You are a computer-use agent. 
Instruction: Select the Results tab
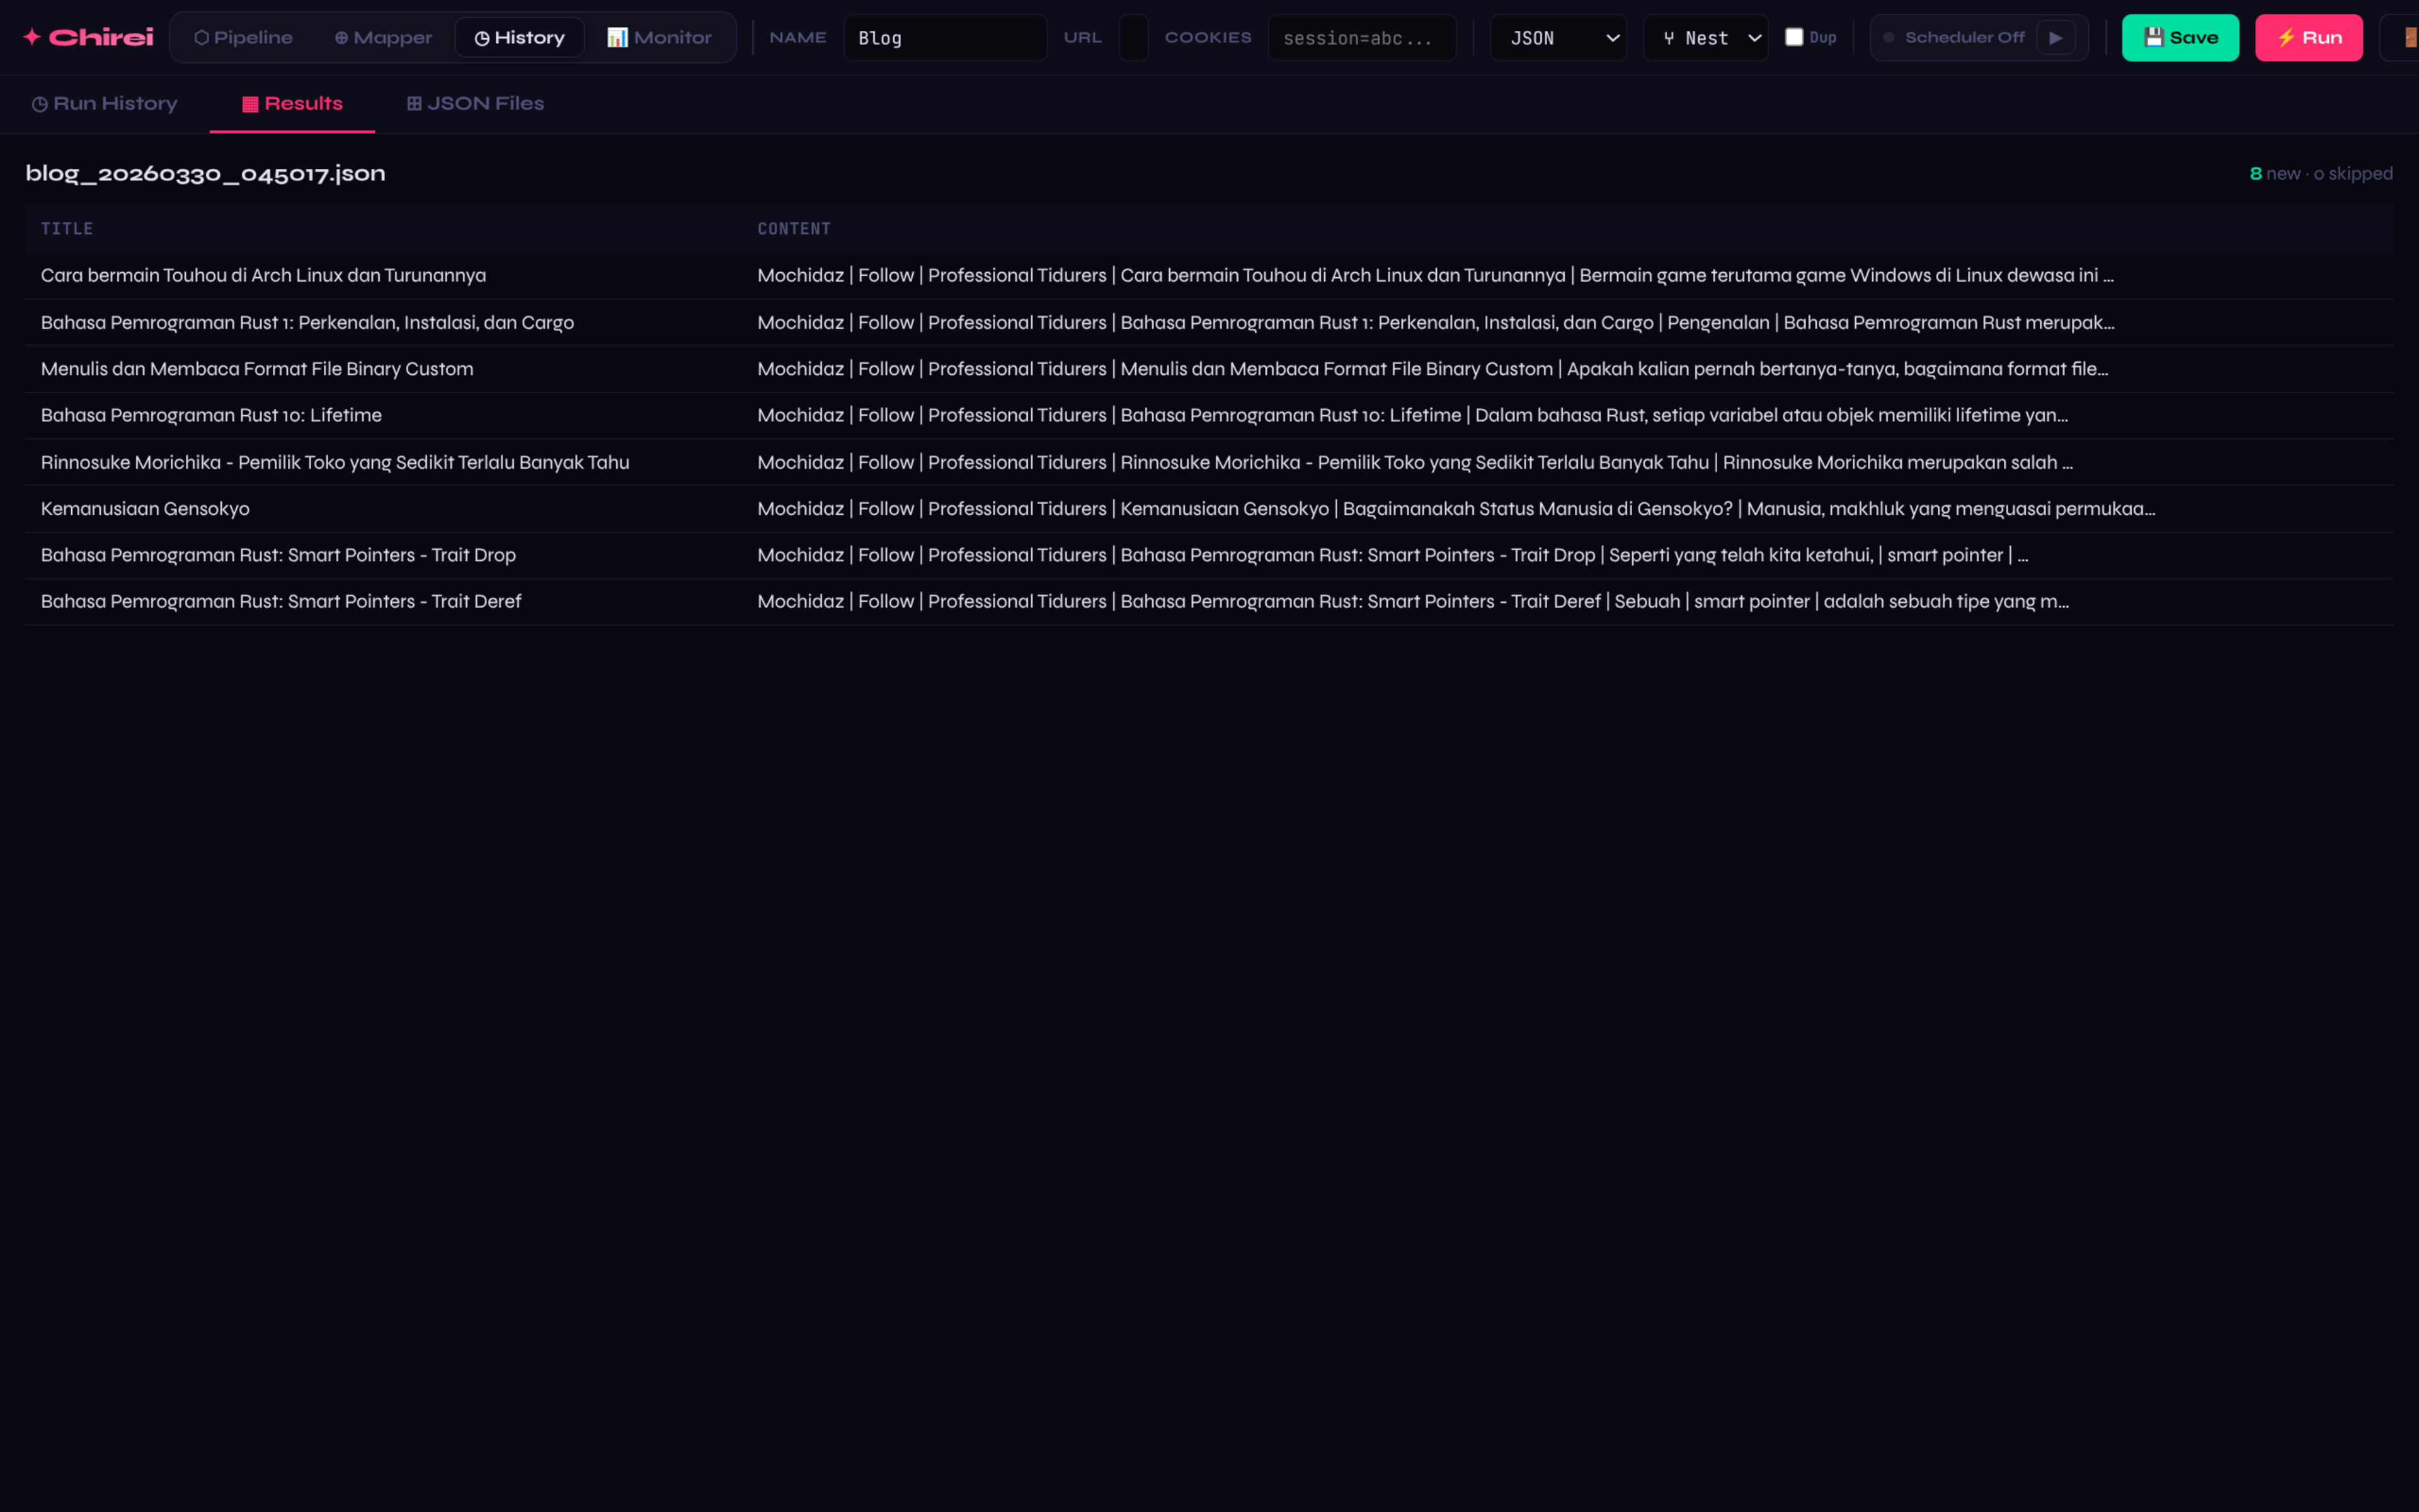pos(292,104)
